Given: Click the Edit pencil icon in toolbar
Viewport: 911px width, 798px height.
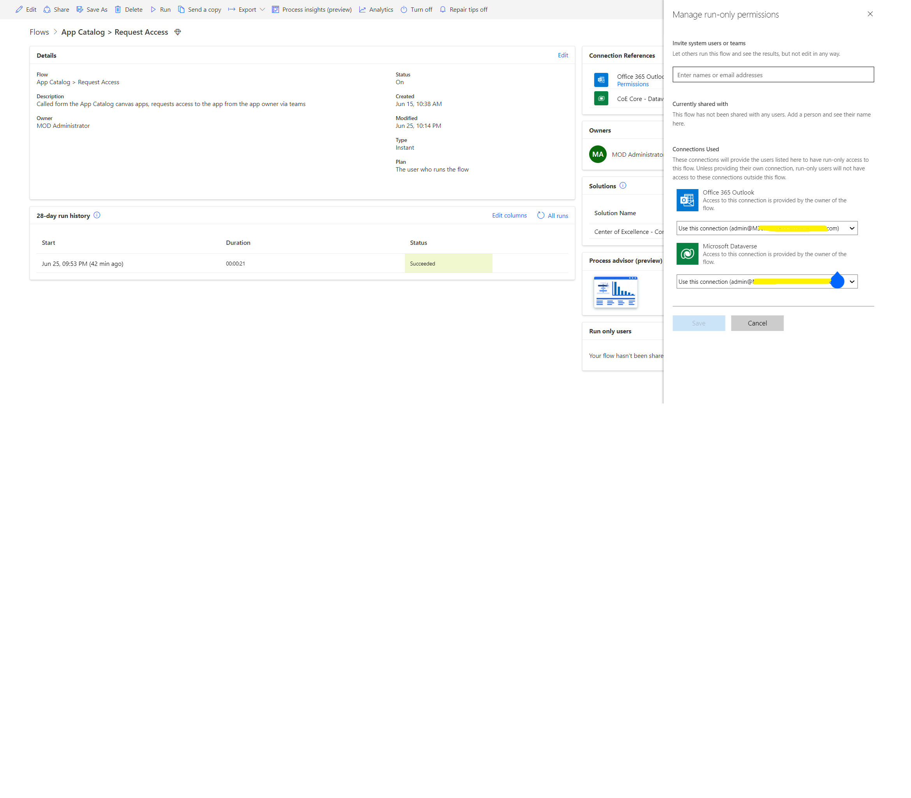Looking at the screenshot, I should [x=19, y=9].
